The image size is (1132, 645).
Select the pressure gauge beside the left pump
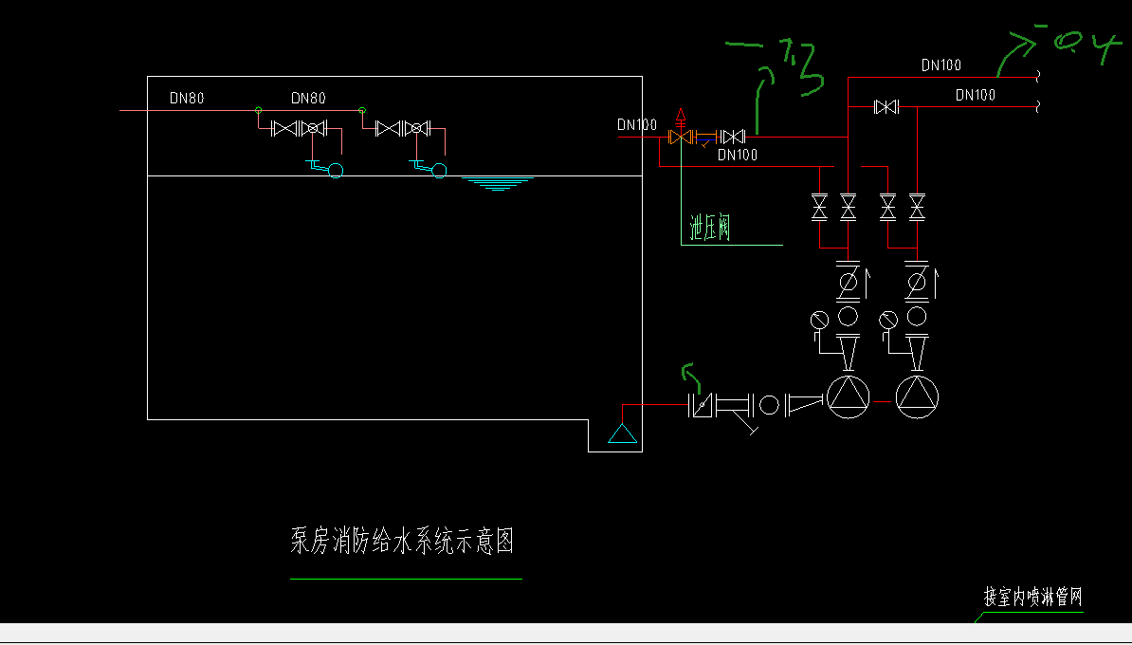[x=819, y=319]
